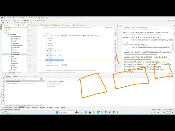Open the Navigate menu
Image resolution: width=175 pixels, height=131 pixels.
(15, 18)
